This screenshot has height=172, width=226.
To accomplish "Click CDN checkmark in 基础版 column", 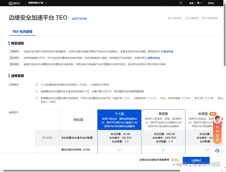I will click(x=163, y=150).
